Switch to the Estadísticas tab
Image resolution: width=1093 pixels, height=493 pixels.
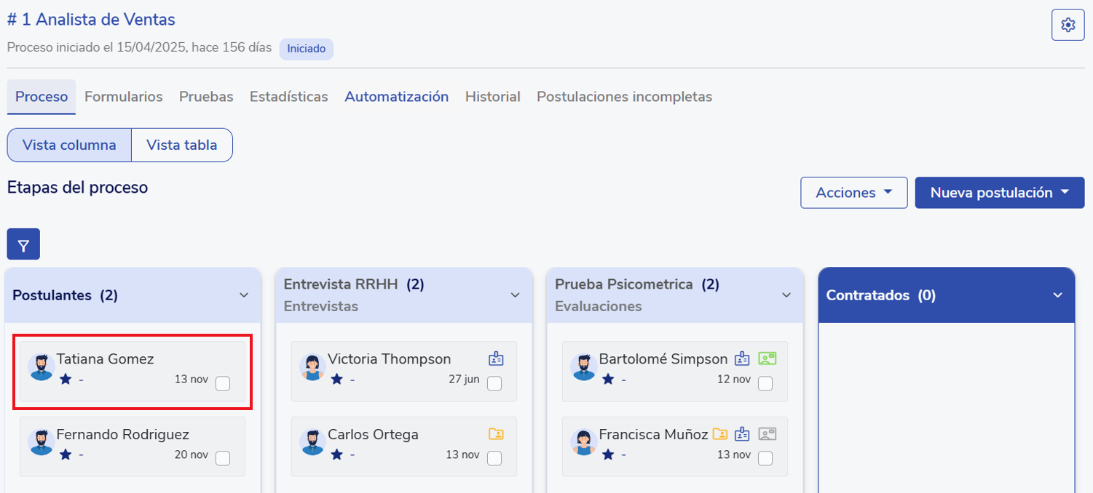click(288, 97)
